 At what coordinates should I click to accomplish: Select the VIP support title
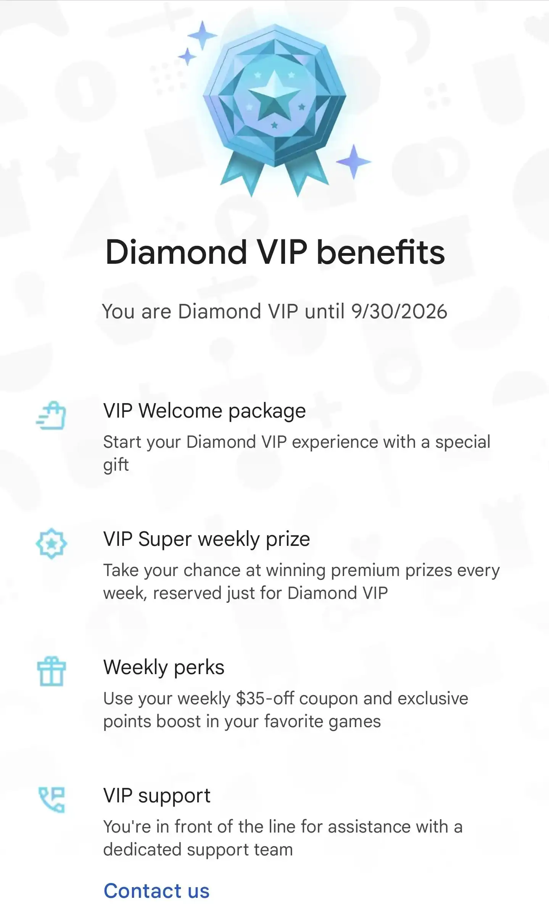(157, 796)
